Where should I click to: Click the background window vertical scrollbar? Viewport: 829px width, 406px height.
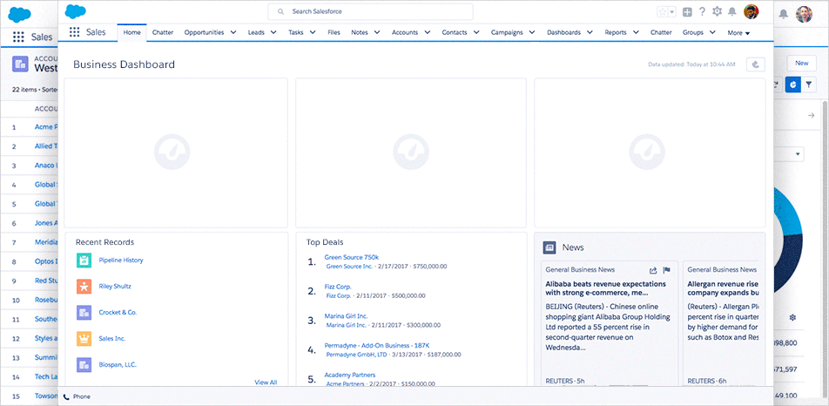(x=825, y=248)
